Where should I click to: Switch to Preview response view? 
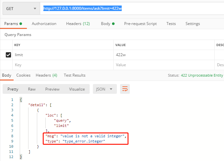pyautogui.click(x=52, y=89)
